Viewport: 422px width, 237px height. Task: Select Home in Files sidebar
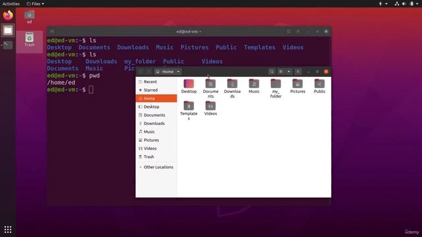[x=156, y=98]
